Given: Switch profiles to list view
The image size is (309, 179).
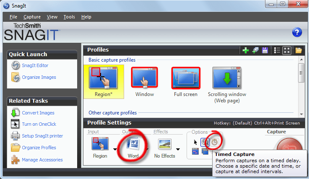Looking at the screenshot, I should coord(277,50).
